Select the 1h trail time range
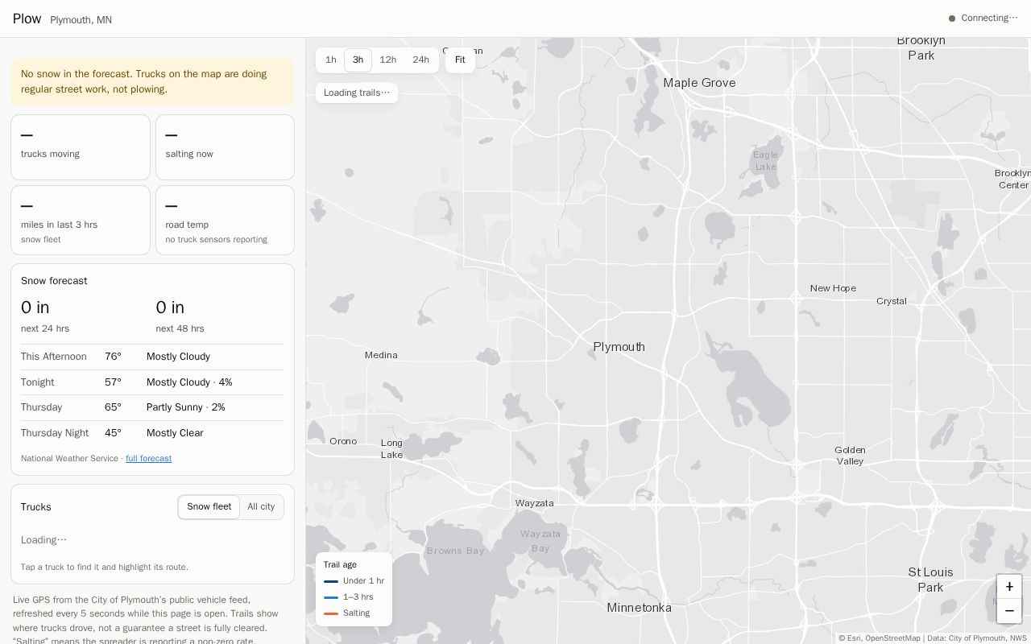 click(331, 60)
